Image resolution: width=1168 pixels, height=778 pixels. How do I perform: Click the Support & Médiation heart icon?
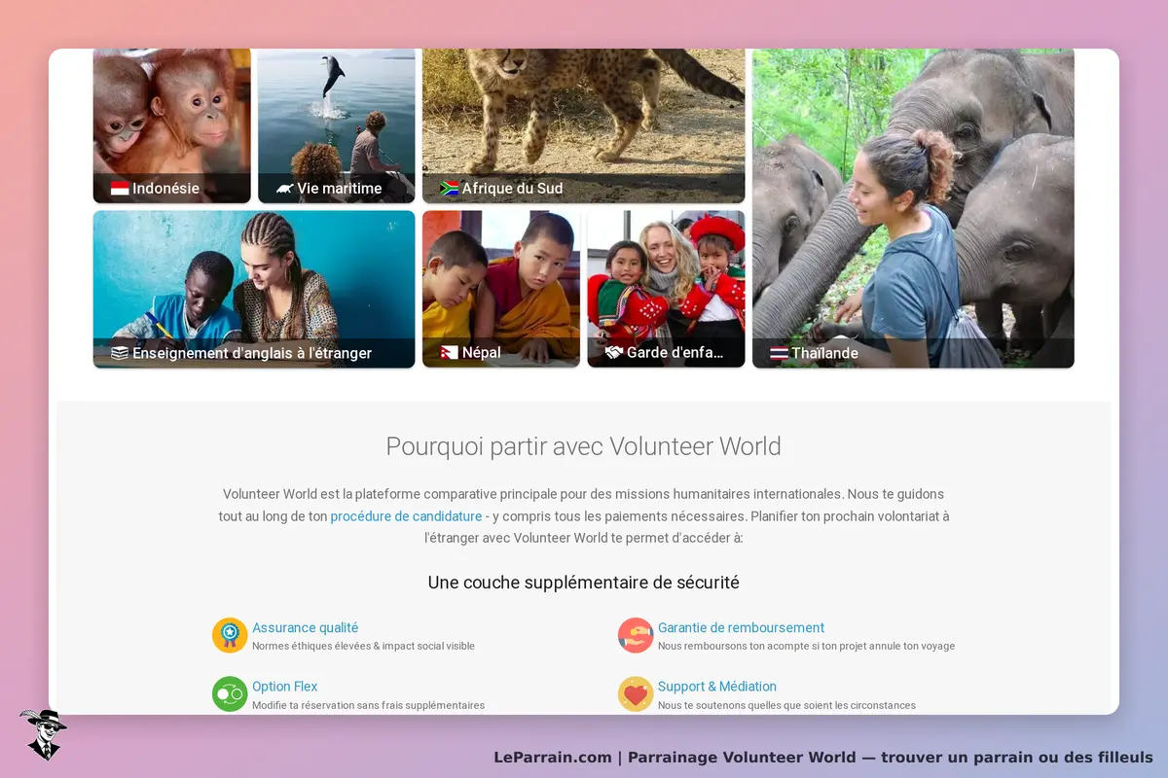636,694
